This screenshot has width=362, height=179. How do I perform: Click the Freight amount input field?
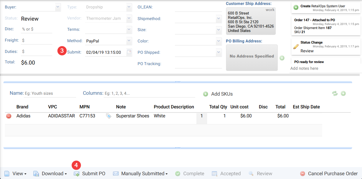coord(37,40)
